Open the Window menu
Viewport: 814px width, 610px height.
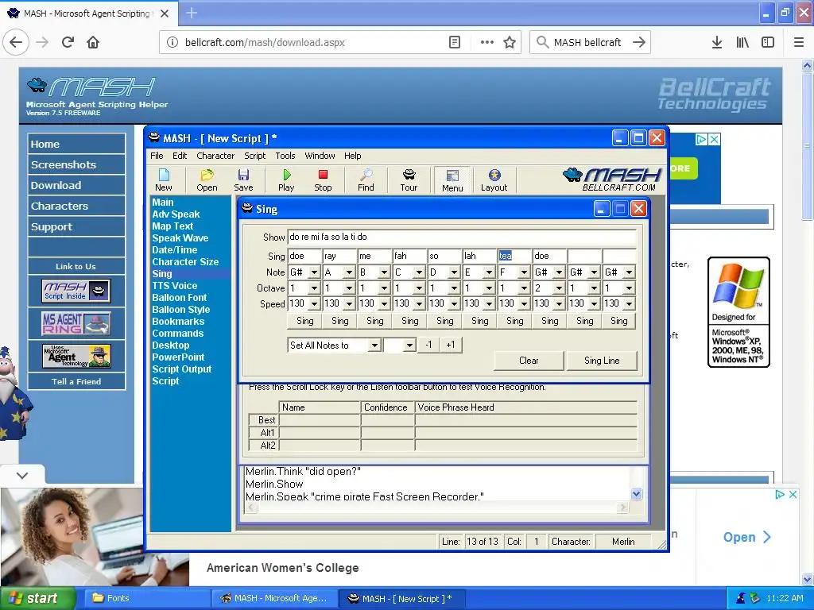(x=320, y=156)
